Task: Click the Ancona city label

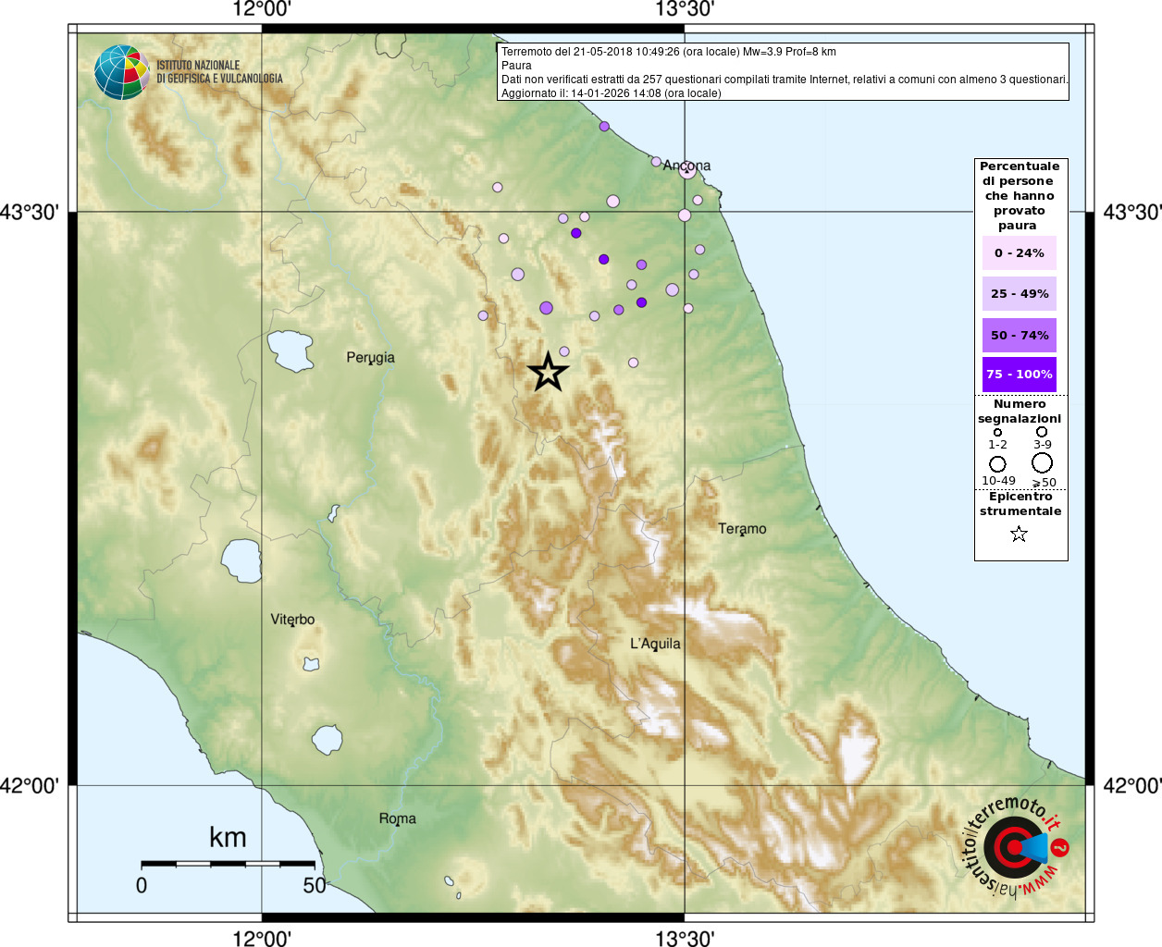Action: click(686, 166)
